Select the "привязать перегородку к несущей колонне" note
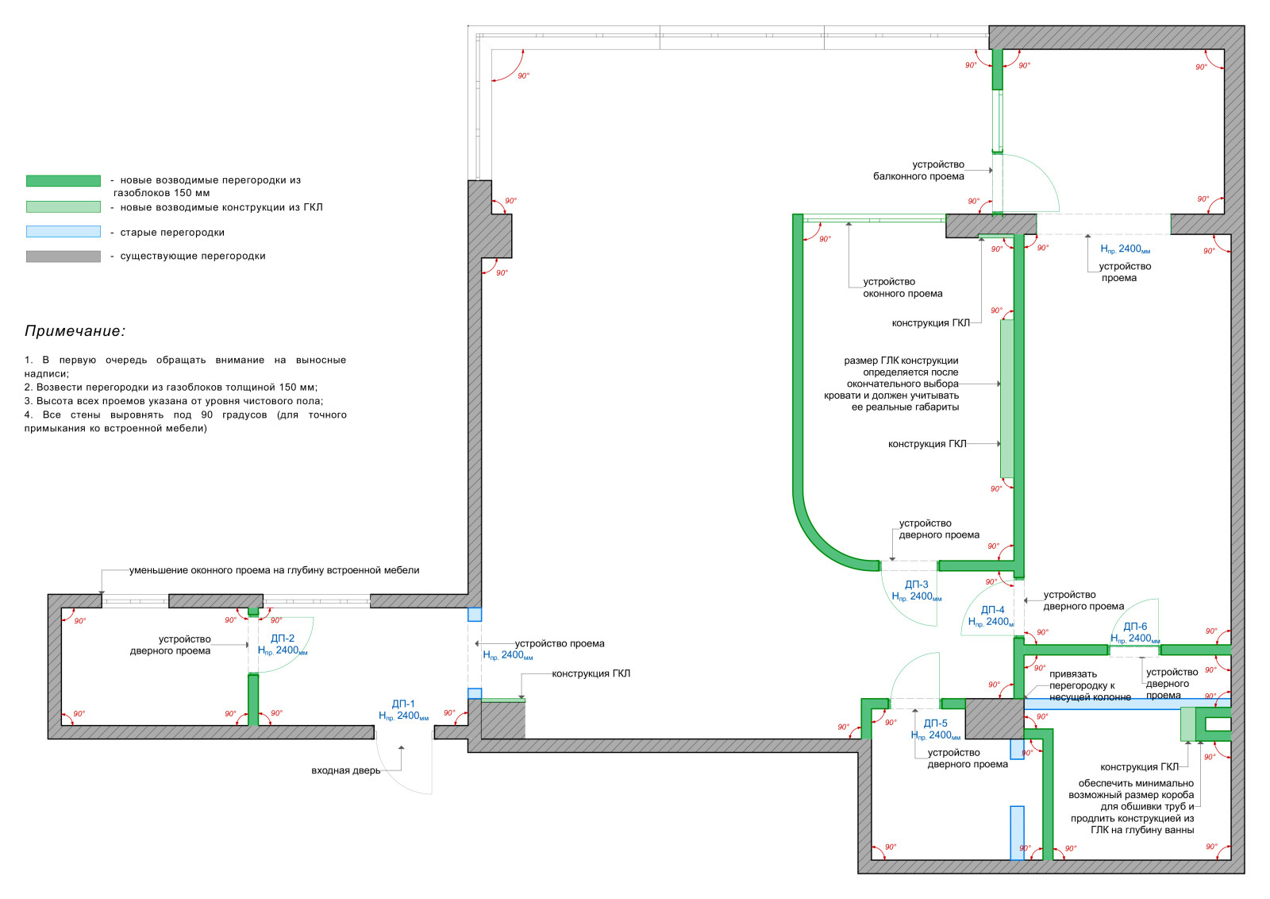This screenshot has width=1270, height=899. point(1089,685)
